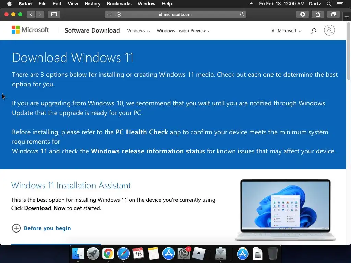
Task: Launch Roblox from the Dock
Action: pyautogui.click(x=198, y=254)
